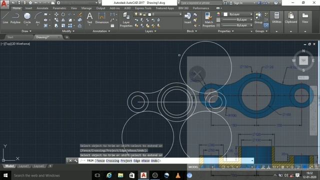Toggle layer lock padlock icon

144,14
